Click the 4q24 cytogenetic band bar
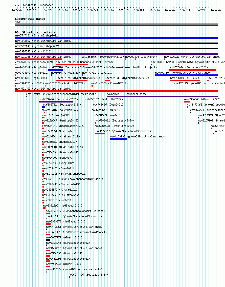The height and width of the screenshot is (287, 225). pos(117,25)
